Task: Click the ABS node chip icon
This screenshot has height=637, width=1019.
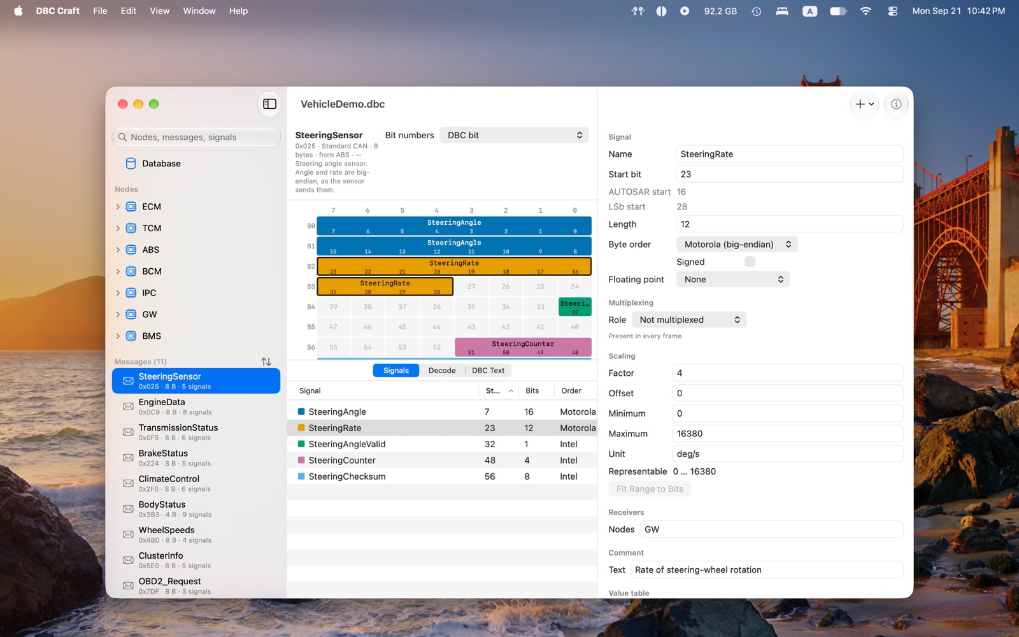Action: 131,250
